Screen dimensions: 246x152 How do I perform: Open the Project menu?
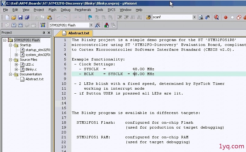39,10
